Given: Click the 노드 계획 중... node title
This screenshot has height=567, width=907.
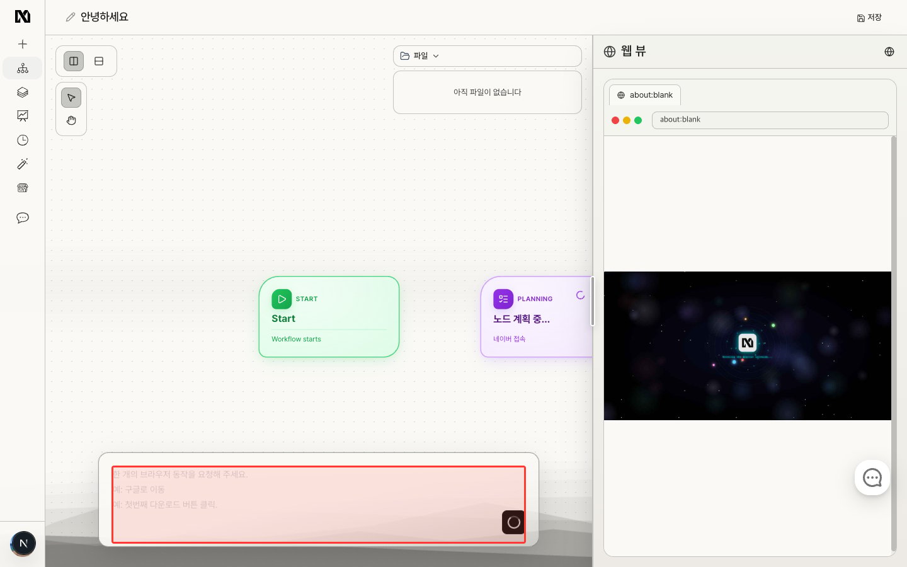Looking at the screenshot, I should 522,319.
